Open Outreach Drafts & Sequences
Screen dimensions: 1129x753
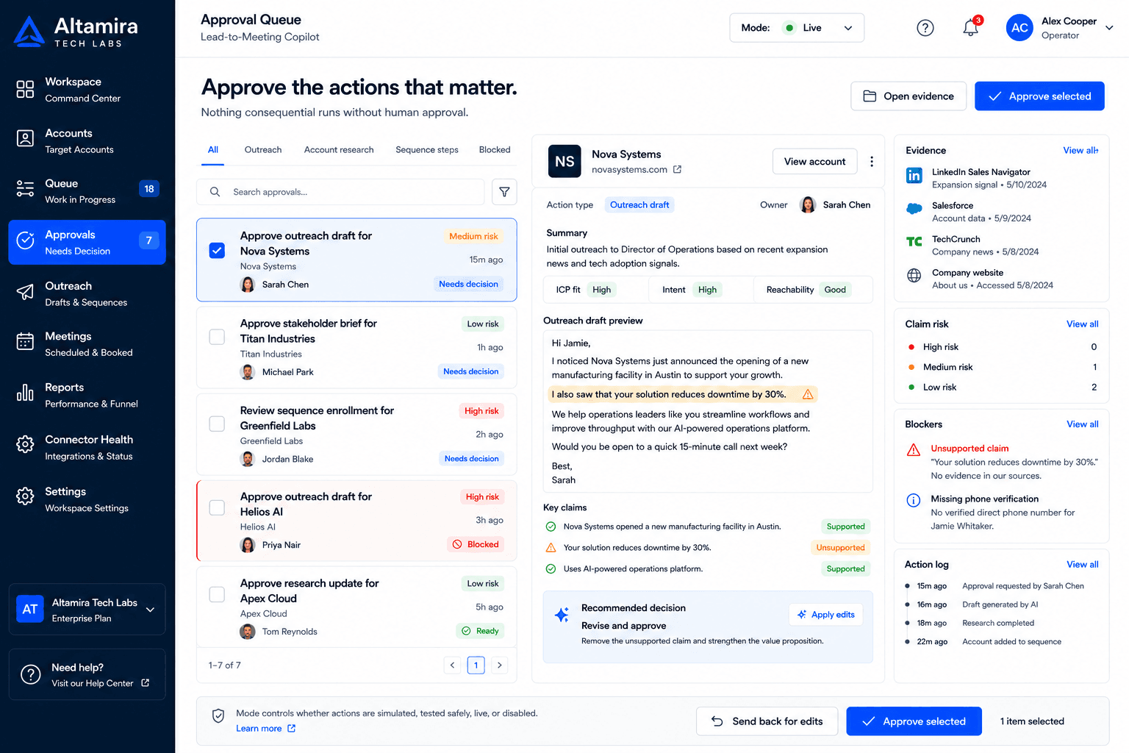pos(87,293)
